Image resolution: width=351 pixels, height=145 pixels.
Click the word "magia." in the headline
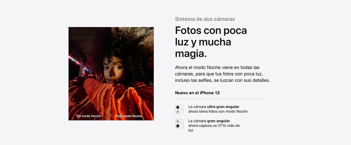pyautogui.click(x=191, y=54)
